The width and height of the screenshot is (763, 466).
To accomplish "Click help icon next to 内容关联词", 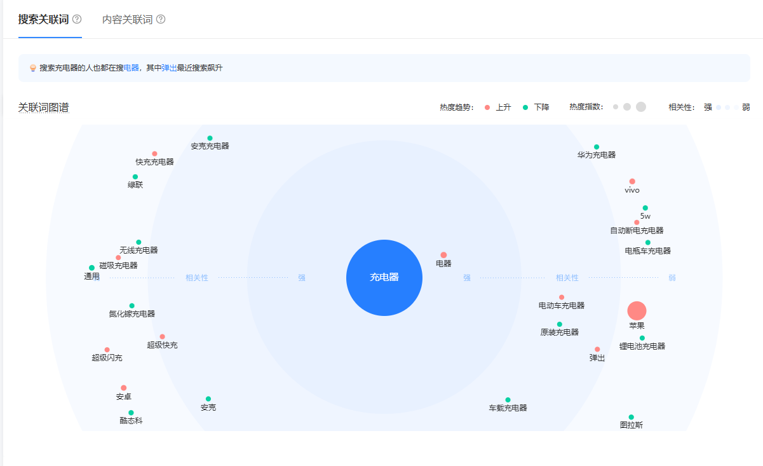I will [161, 19].
